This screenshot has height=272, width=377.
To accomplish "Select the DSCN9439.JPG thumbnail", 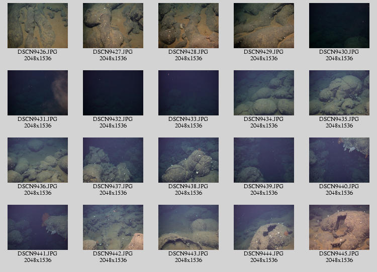I will point(264,160).
